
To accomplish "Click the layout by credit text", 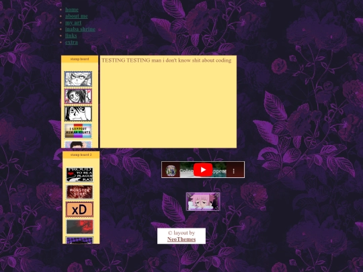I will (x=182, y=233).
